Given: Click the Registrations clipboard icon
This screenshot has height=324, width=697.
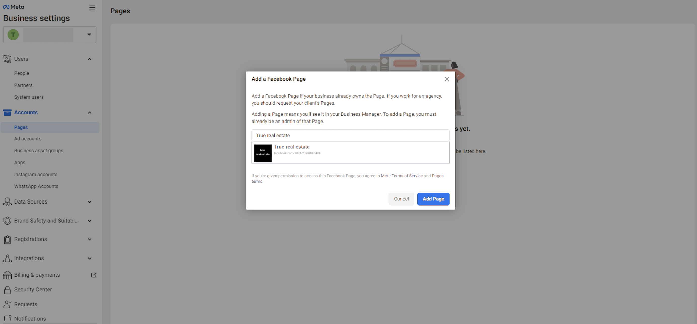Looking at the screenshot, I should (7, 239).
